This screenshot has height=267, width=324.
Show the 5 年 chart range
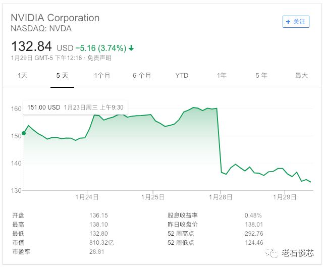[261, 75]
